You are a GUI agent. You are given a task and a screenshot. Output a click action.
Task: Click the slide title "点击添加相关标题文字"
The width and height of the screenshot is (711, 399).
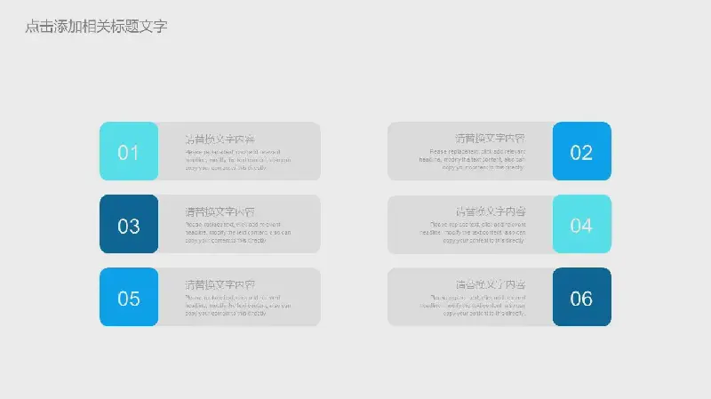click(97, 27)
